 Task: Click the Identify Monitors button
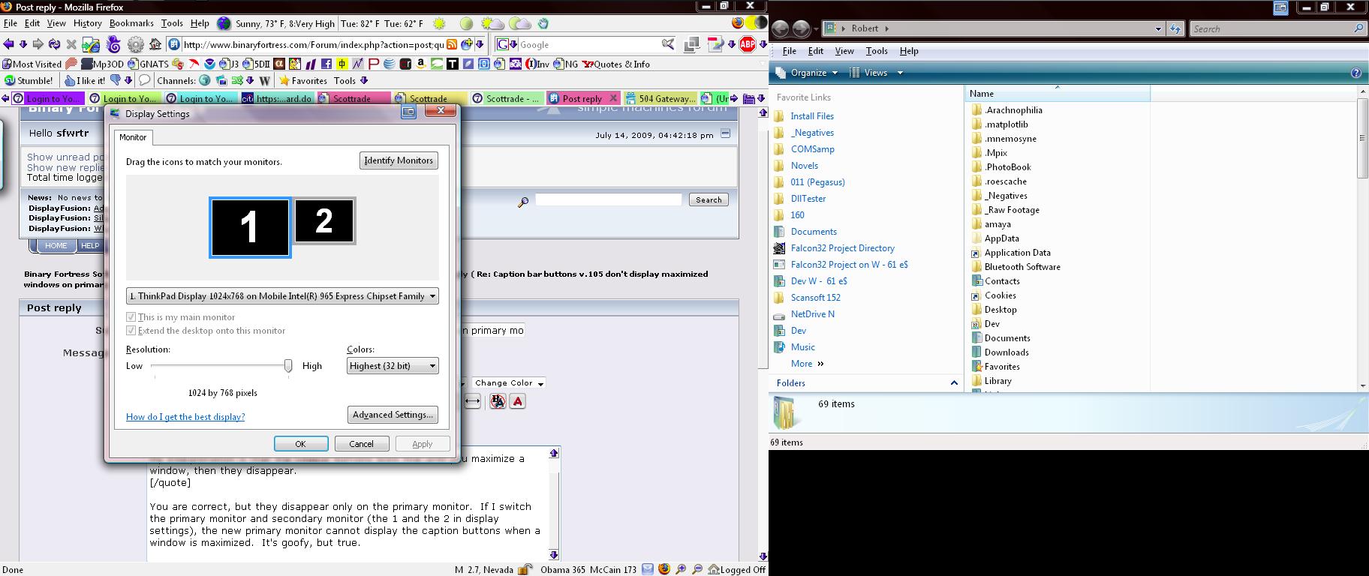click(399, 160)
